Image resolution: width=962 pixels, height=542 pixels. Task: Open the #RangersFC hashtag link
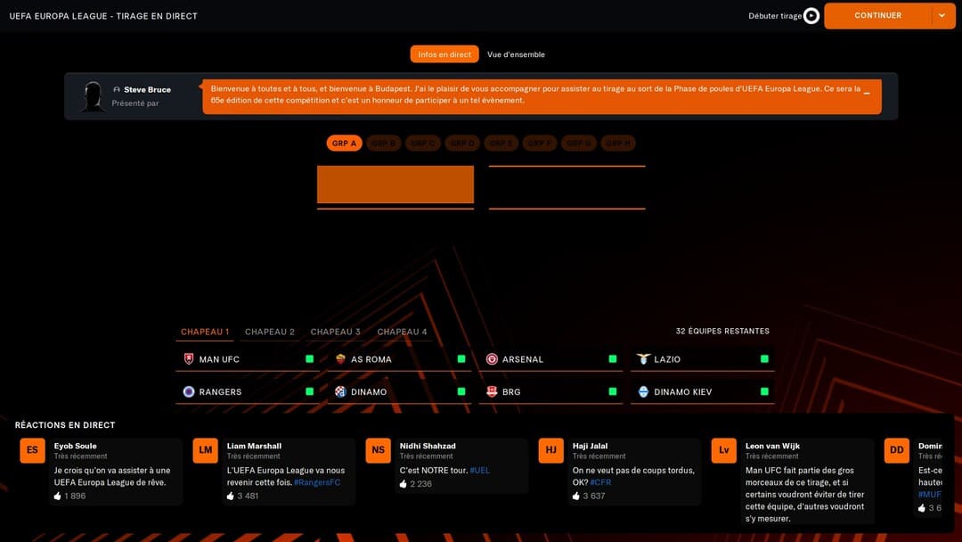point(317,482)
